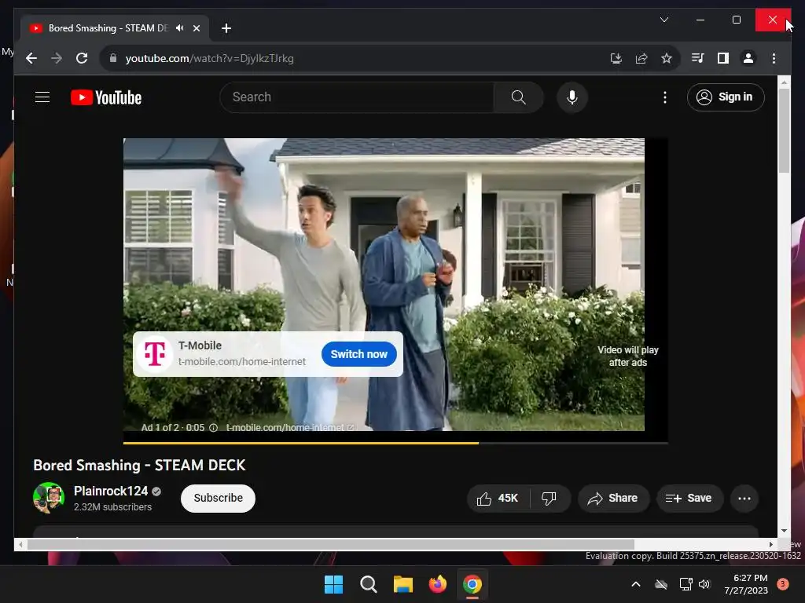Save the video to a playlist

(689, 499)
